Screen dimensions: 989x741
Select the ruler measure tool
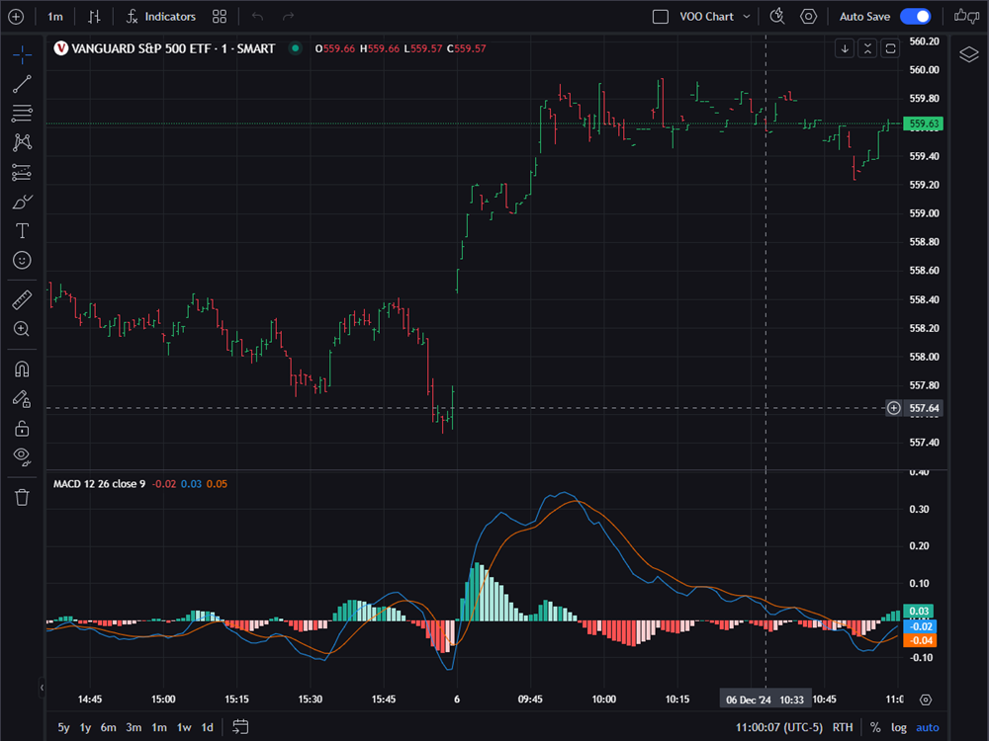pyautogui.click(x=22, y=300)
